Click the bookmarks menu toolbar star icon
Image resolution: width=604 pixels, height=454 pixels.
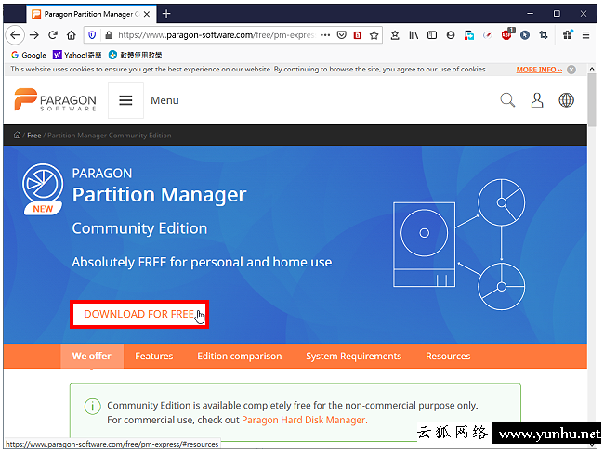(x=395, y=35)
